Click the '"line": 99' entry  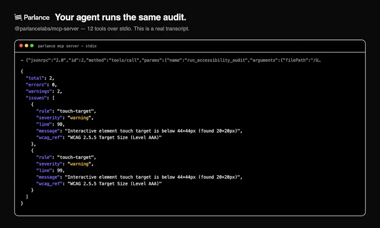(x=50, y=170)
